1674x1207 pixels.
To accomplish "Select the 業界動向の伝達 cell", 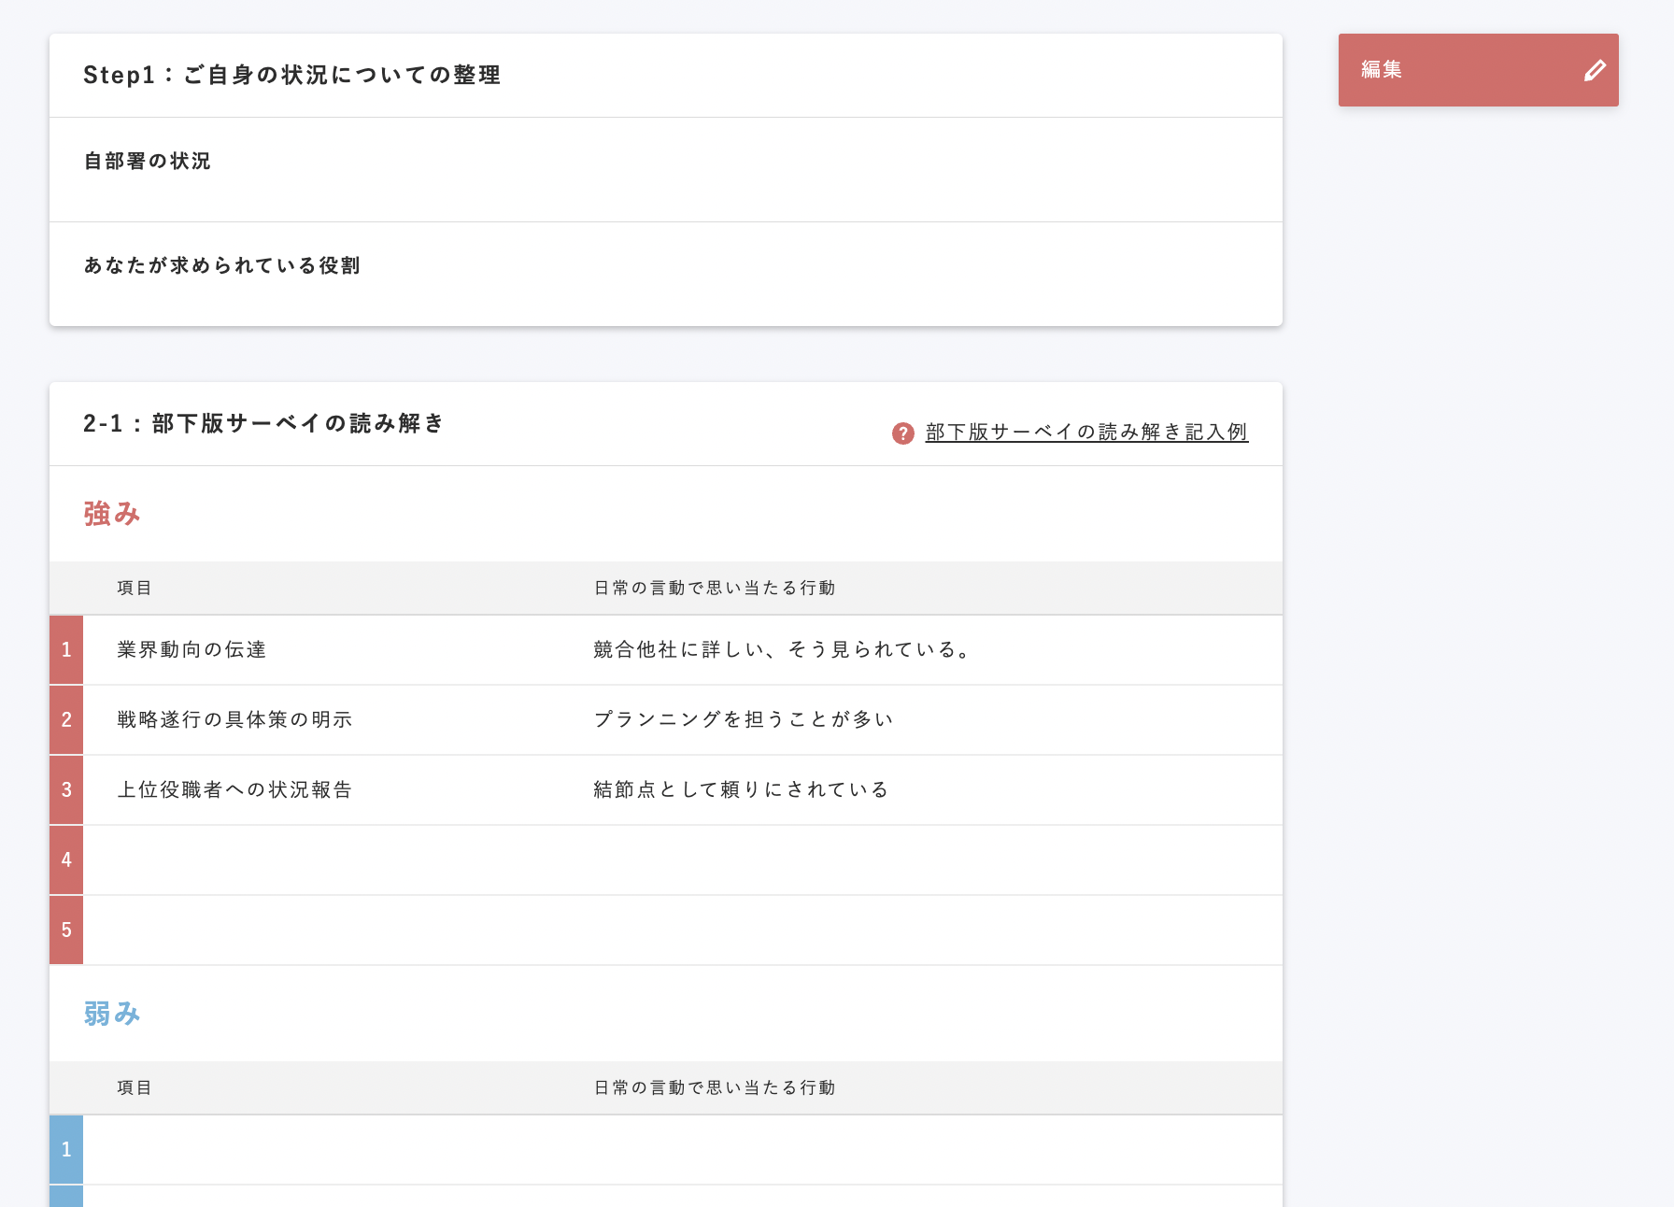I will [192, 649].
